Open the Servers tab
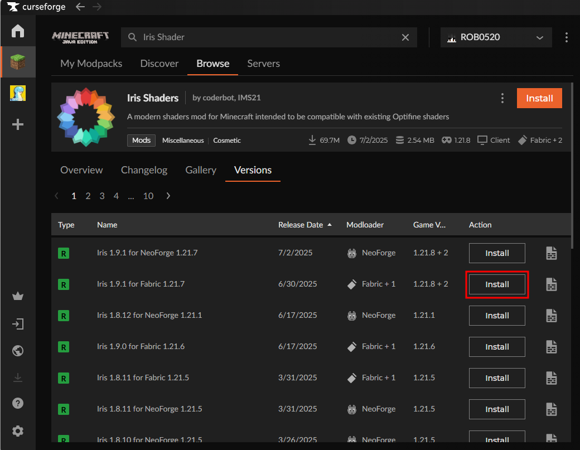Image resolution: width=580 pixels, height=450 pixels. click(263, 64)
